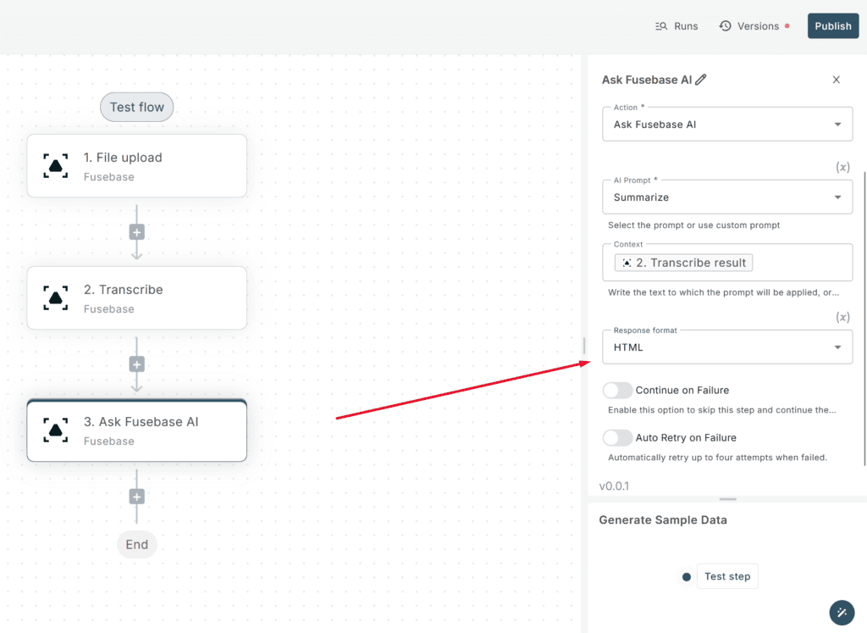Click the v0.0.1 version label

click(614, 486)
